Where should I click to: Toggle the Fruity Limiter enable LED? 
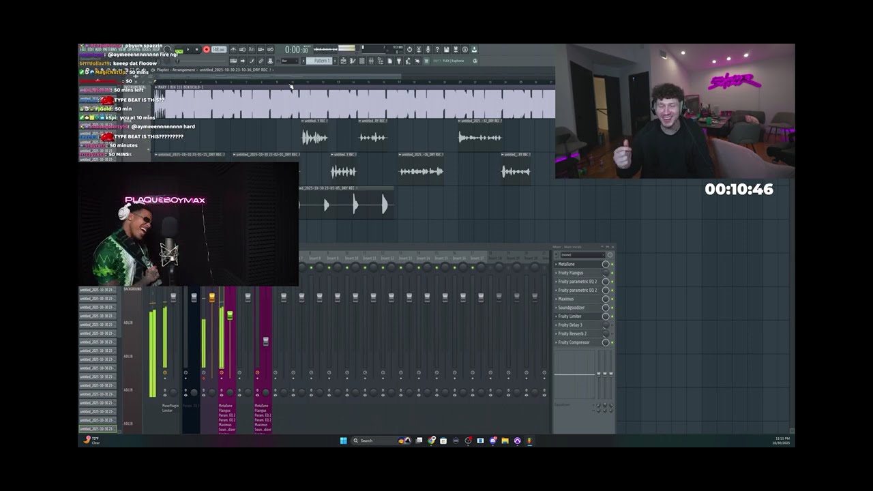612,316
